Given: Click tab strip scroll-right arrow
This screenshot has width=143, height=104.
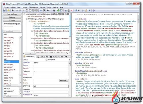Looking at the screenshot, I should pos(70,57).
